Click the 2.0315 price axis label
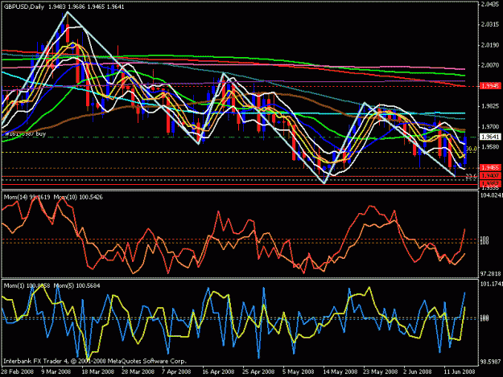 pos(490,25)
